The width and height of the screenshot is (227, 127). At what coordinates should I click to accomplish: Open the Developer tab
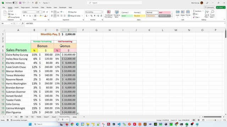coord(63,7)
